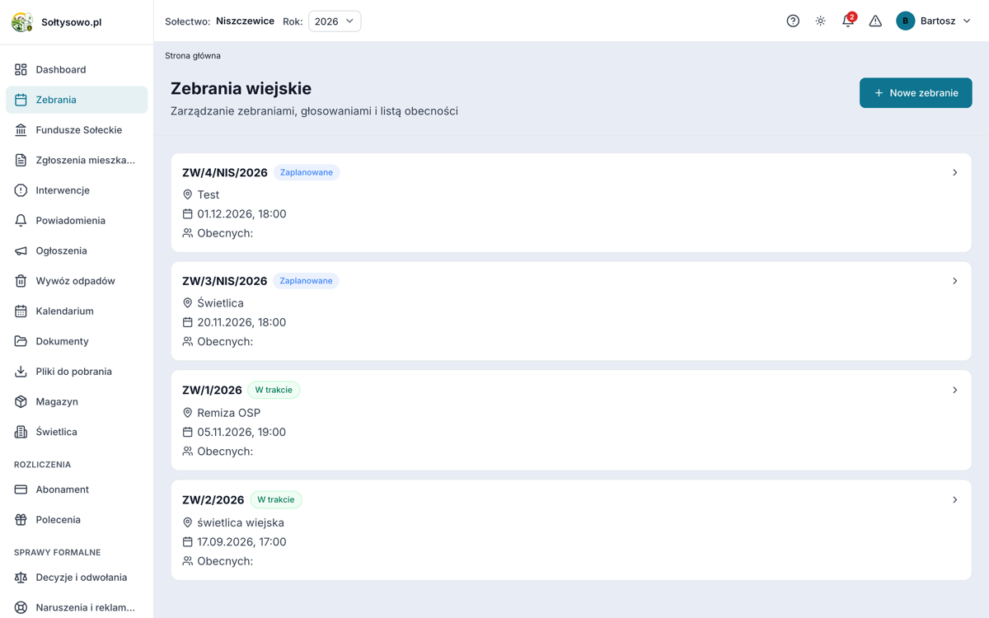Click the Pliki do pobrania download icon
The width and height of the screenshot is (989, 618).
coord(21,372)
